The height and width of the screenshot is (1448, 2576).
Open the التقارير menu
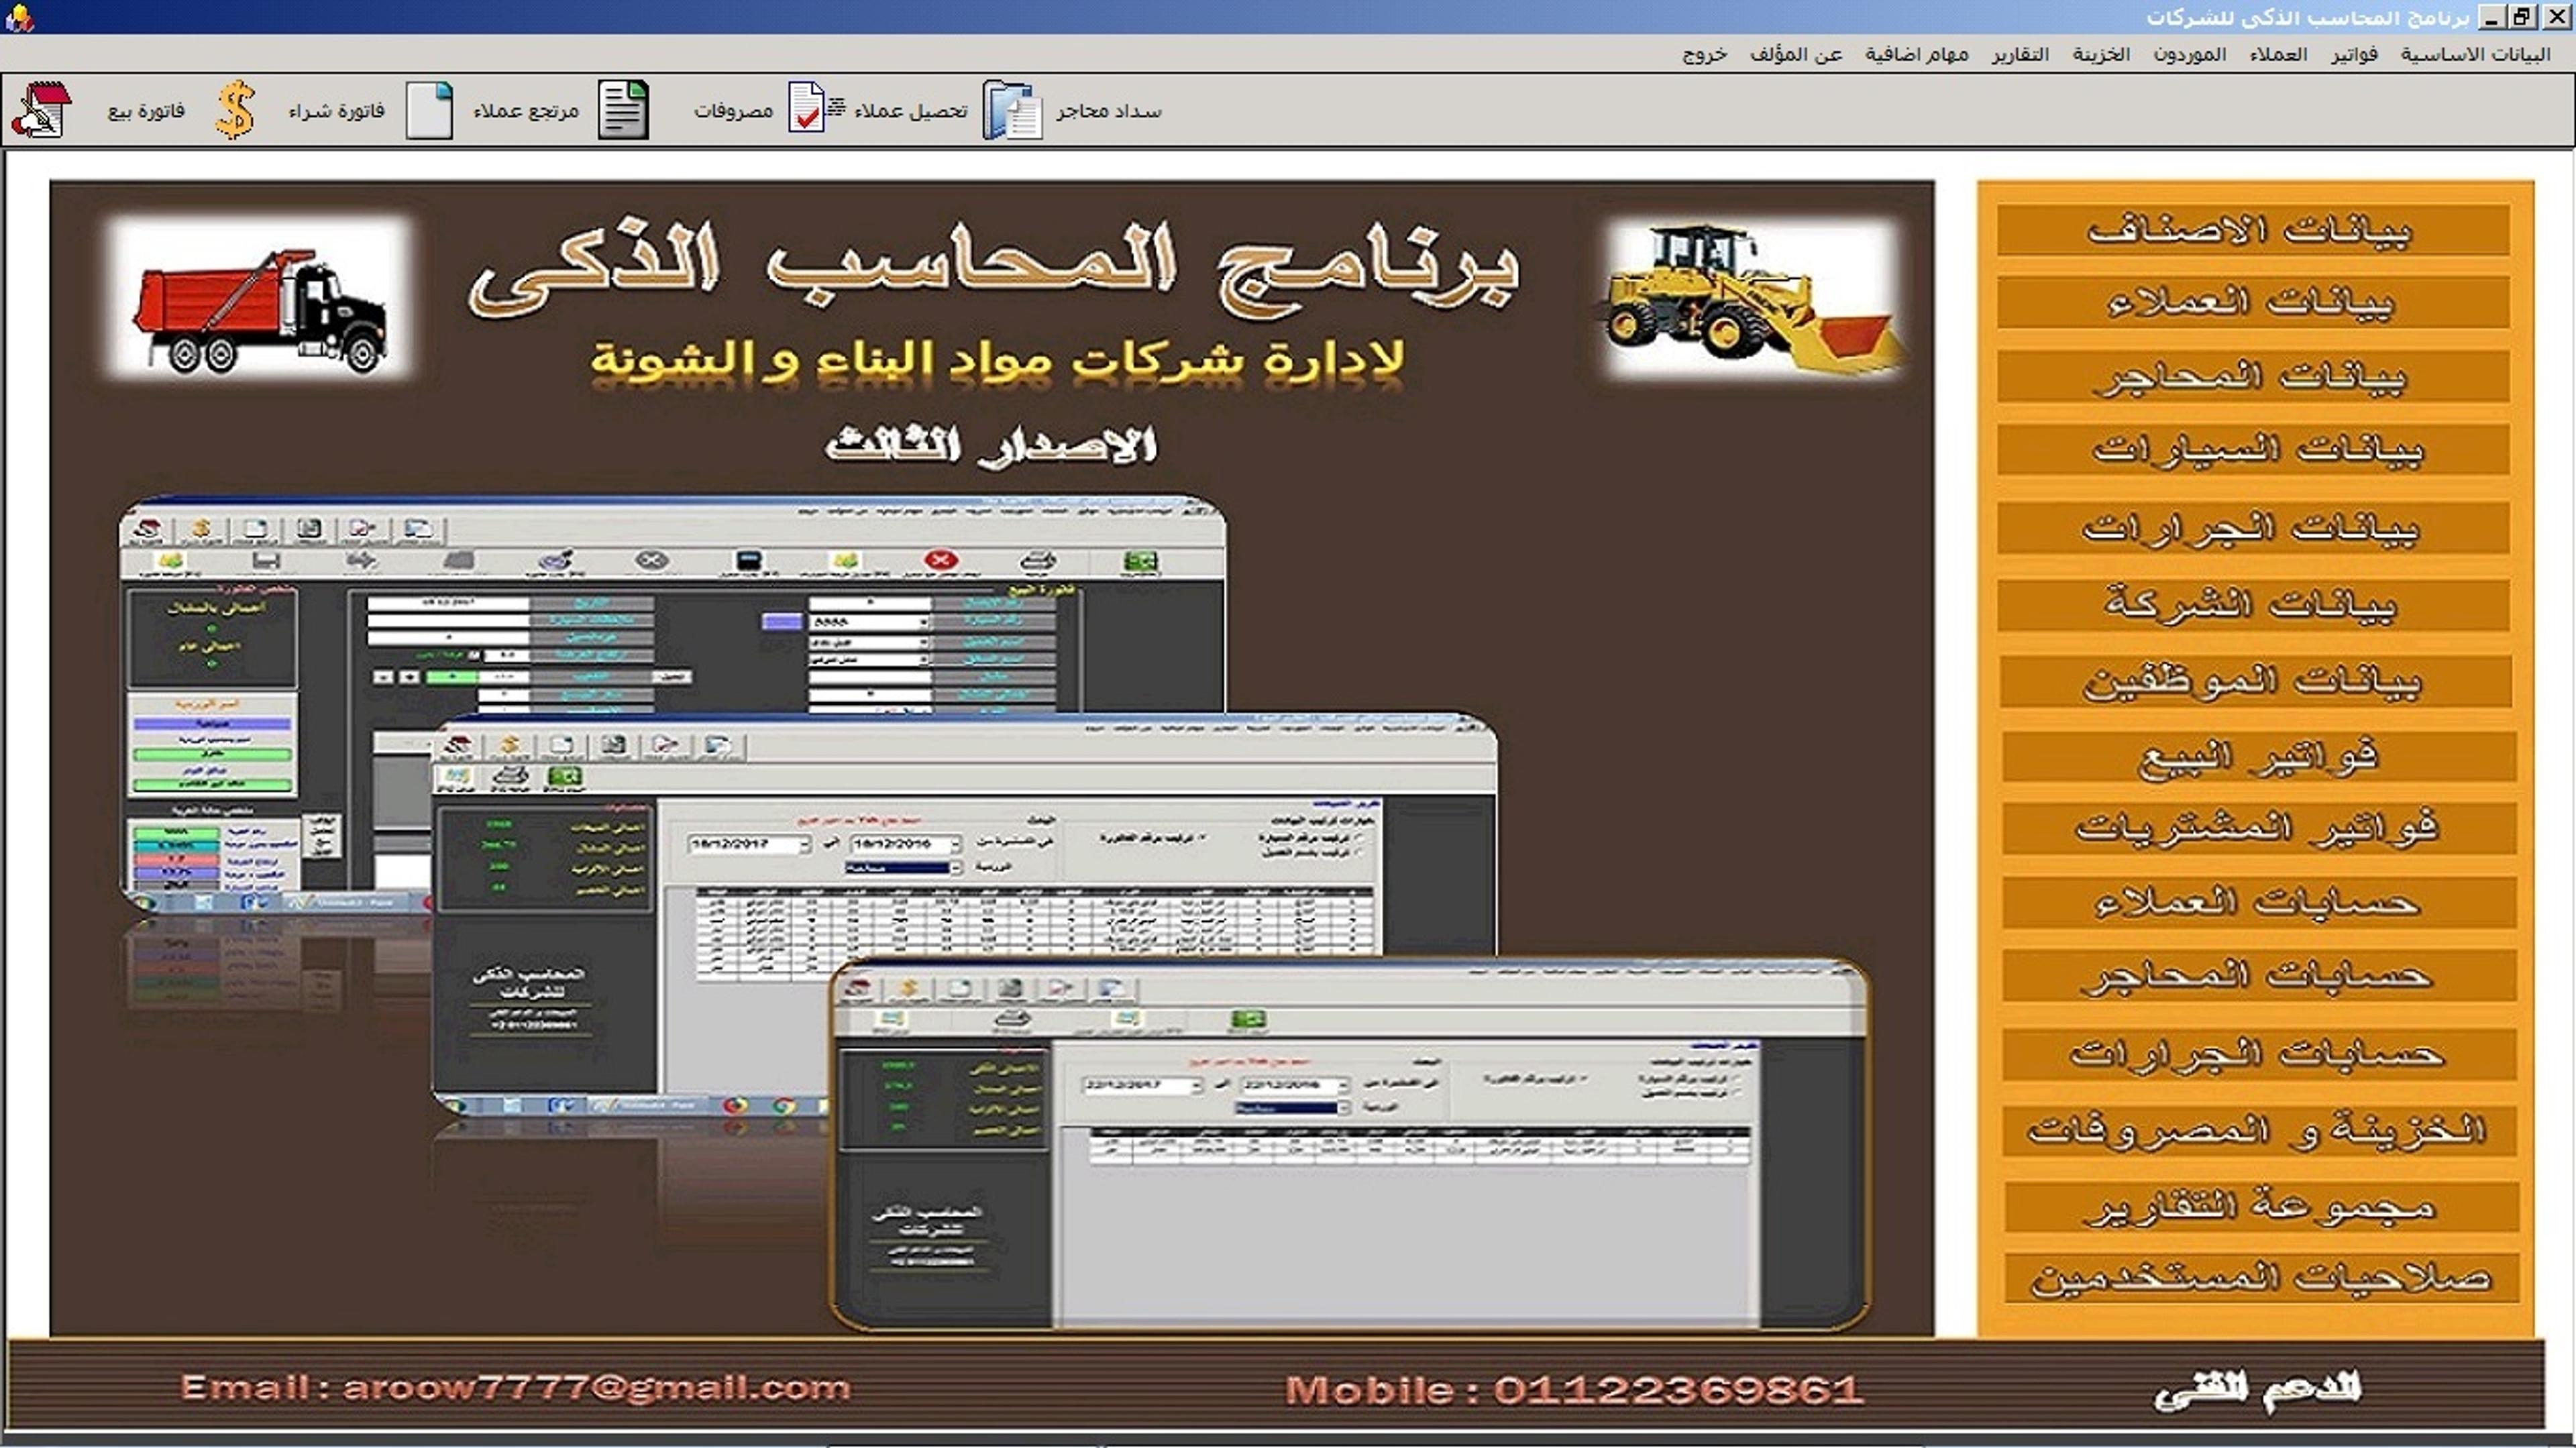[x=2019, y=54]
